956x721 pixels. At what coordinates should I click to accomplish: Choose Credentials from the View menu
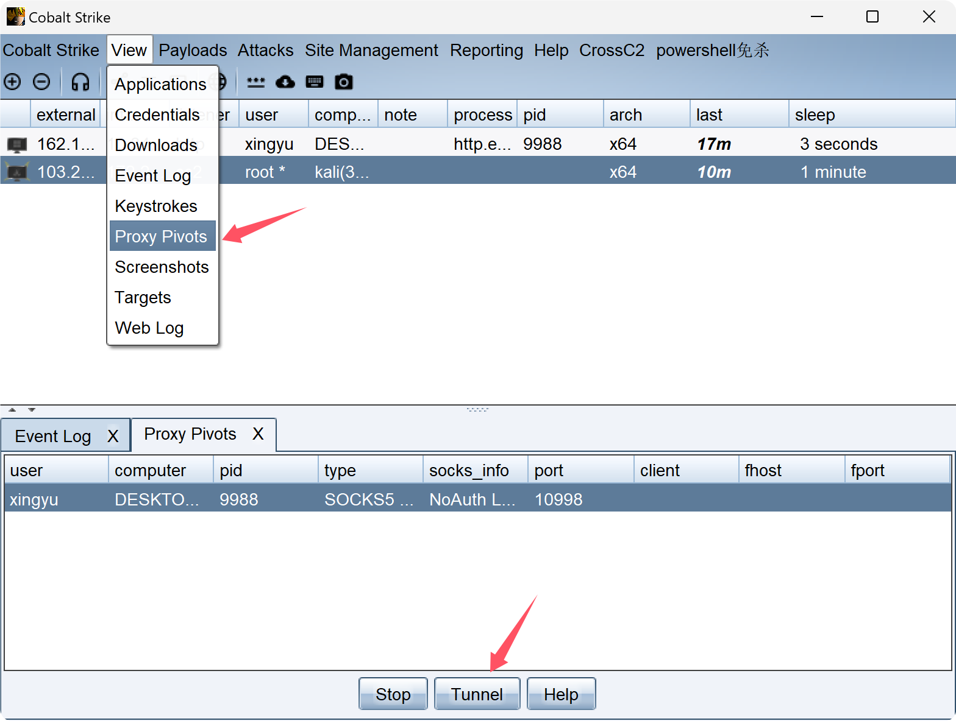162,114
